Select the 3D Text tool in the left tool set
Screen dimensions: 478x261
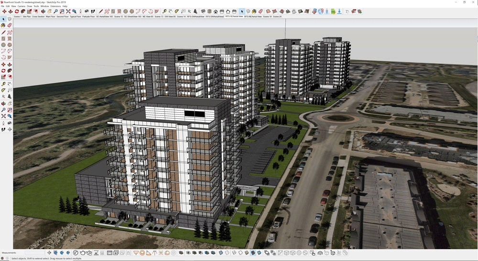10,96
